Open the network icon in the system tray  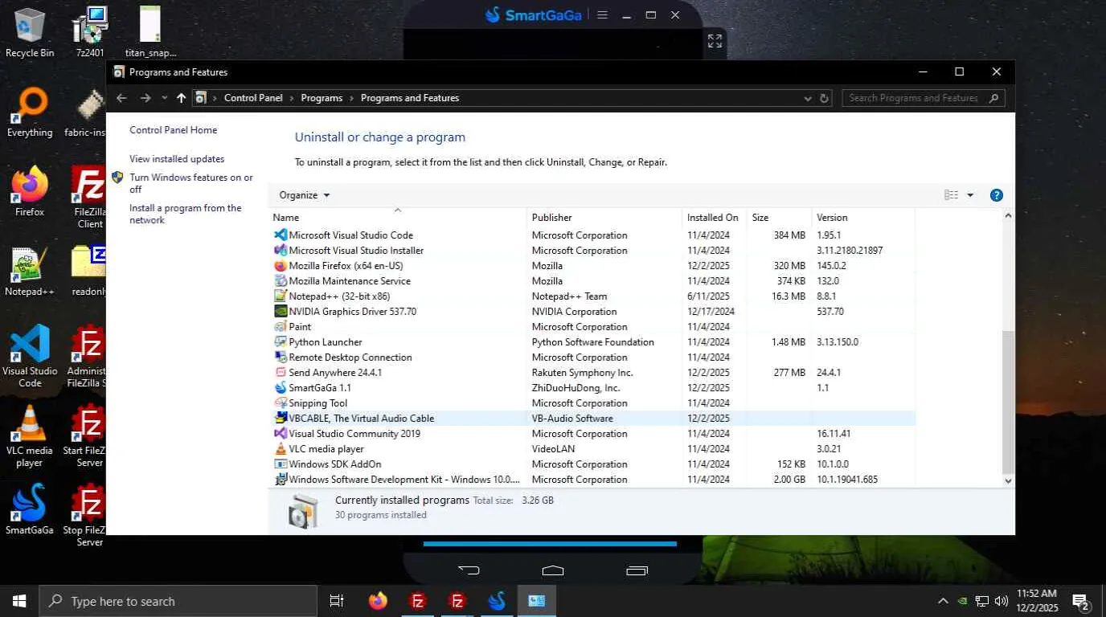pos(982,601)
